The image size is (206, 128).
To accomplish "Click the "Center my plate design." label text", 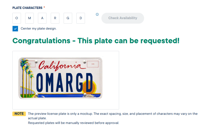I will (x=38, y=29).
